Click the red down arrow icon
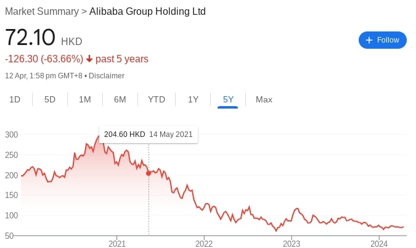This screenshot has width=416, height=248. 89,59
